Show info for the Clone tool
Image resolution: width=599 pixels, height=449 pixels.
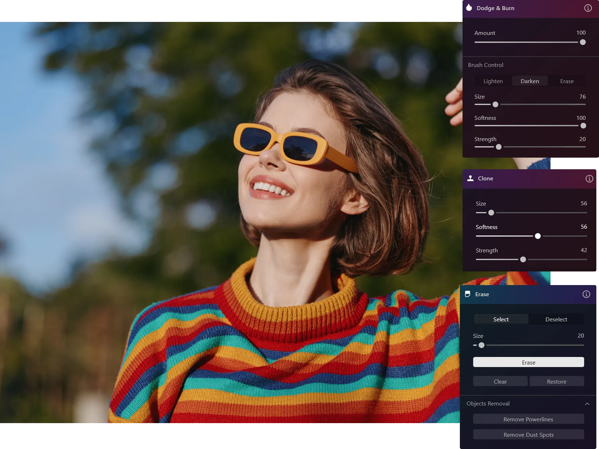pos(589,179)
